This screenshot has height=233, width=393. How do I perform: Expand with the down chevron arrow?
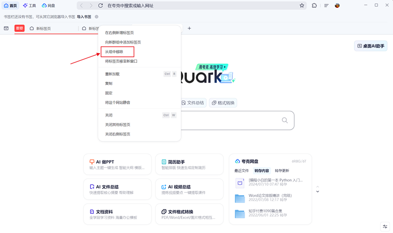(317, 192)
